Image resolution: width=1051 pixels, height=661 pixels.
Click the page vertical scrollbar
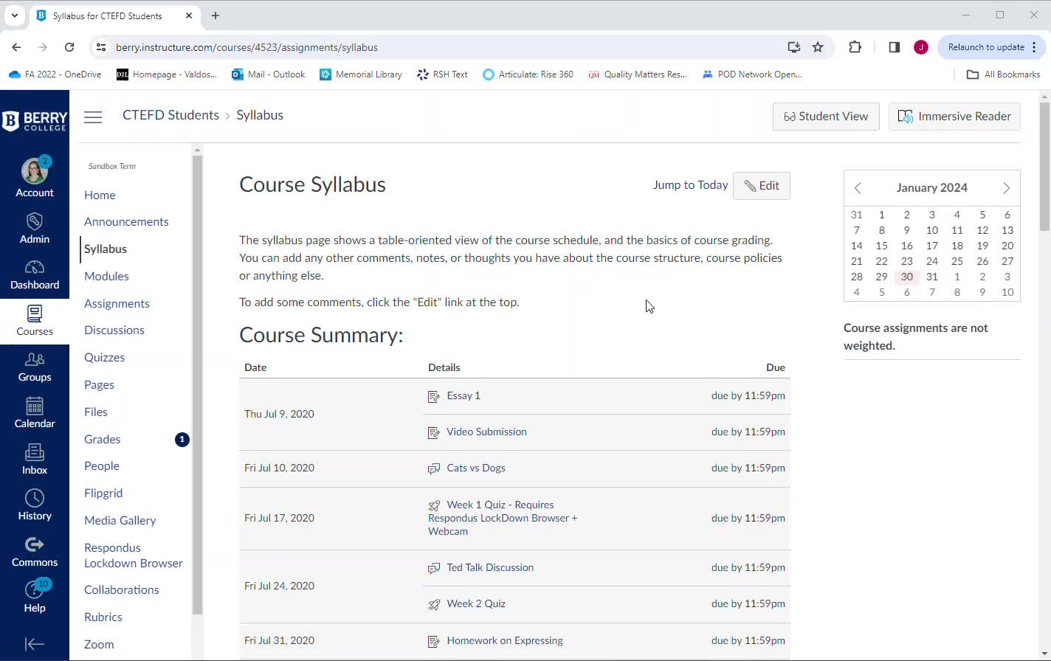tap(1044, 166)
